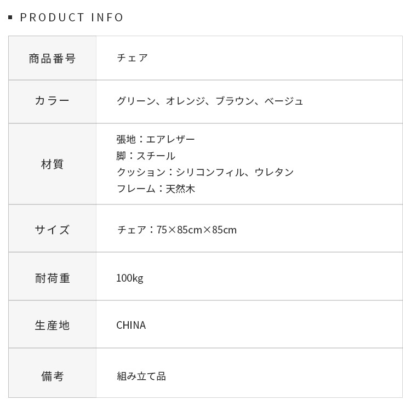Viewport: 411px width, 411px height.
Task: Select the CHINA origin value
Action: coord(131,325)
